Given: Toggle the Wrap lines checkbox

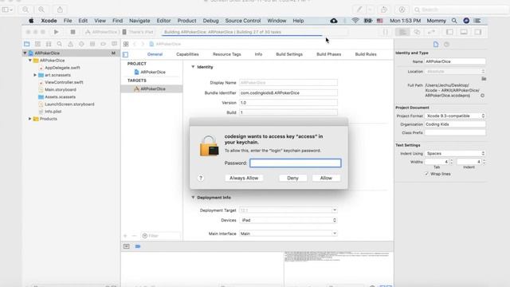Looking at the screenshot, I should coord(426,174).
